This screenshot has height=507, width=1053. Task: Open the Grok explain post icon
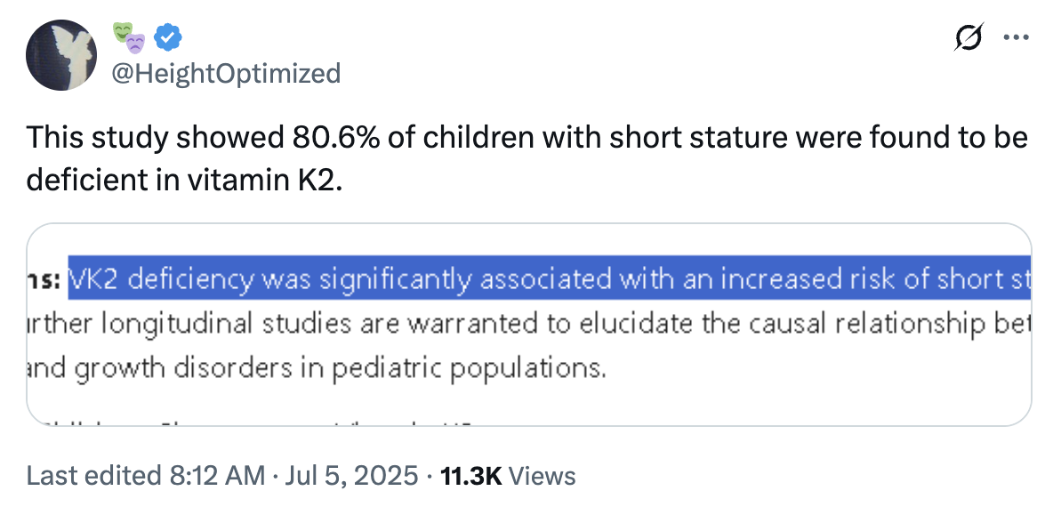[969, 37]
